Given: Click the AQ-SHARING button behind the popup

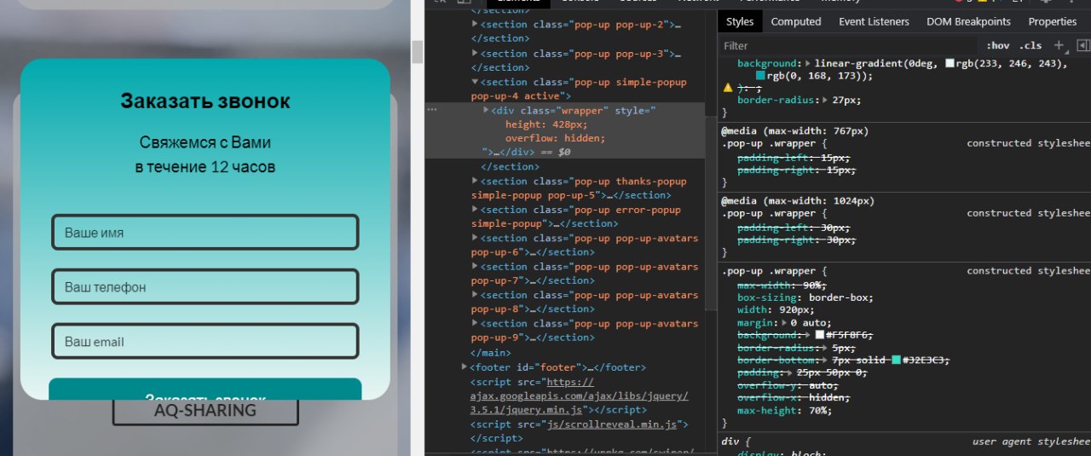Looking at the screenshot, I should [x=205, y=411].
